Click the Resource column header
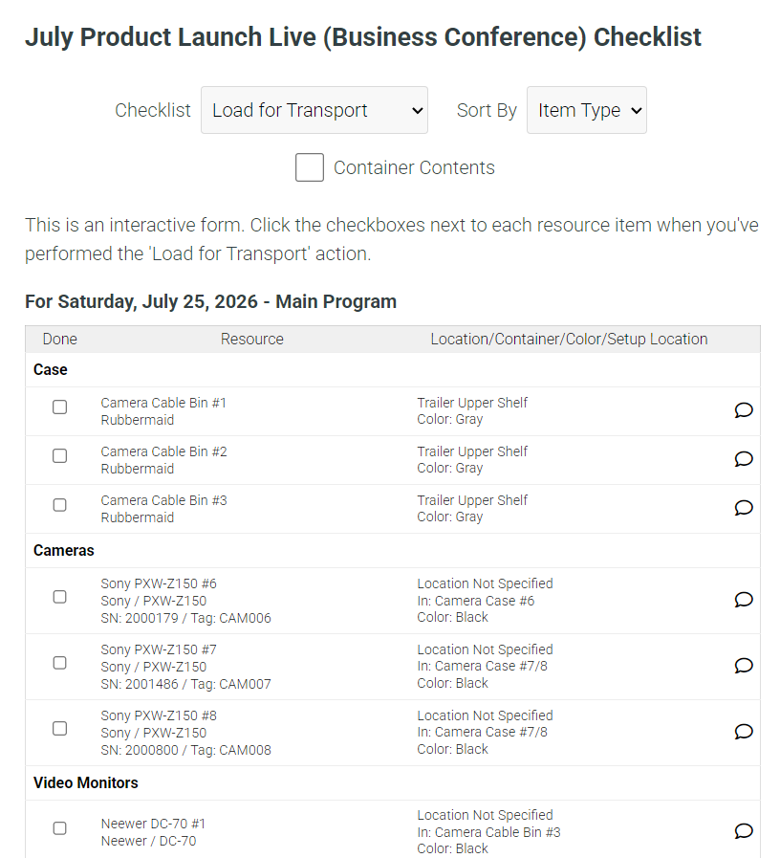This screenshot has height=858, width=780. click(x=252, y=340)
